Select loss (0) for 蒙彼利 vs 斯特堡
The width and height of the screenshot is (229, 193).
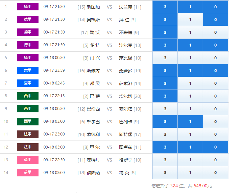[215, 134]
